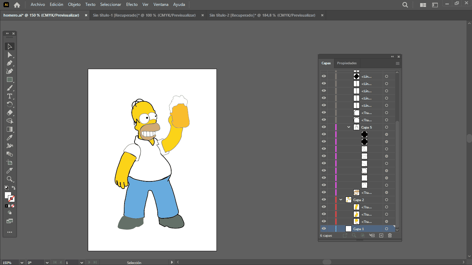Click target circle for Capa 1
Screen dimensions: 472x265
387,229
